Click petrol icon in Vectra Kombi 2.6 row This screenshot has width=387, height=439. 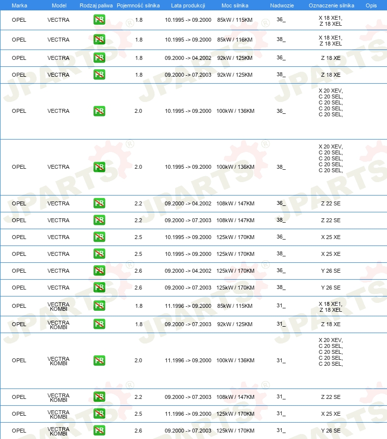pos(99,430)
